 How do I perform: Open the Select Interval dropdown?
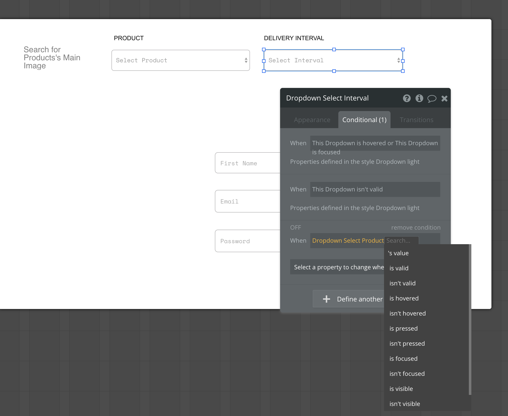[333, 60]
